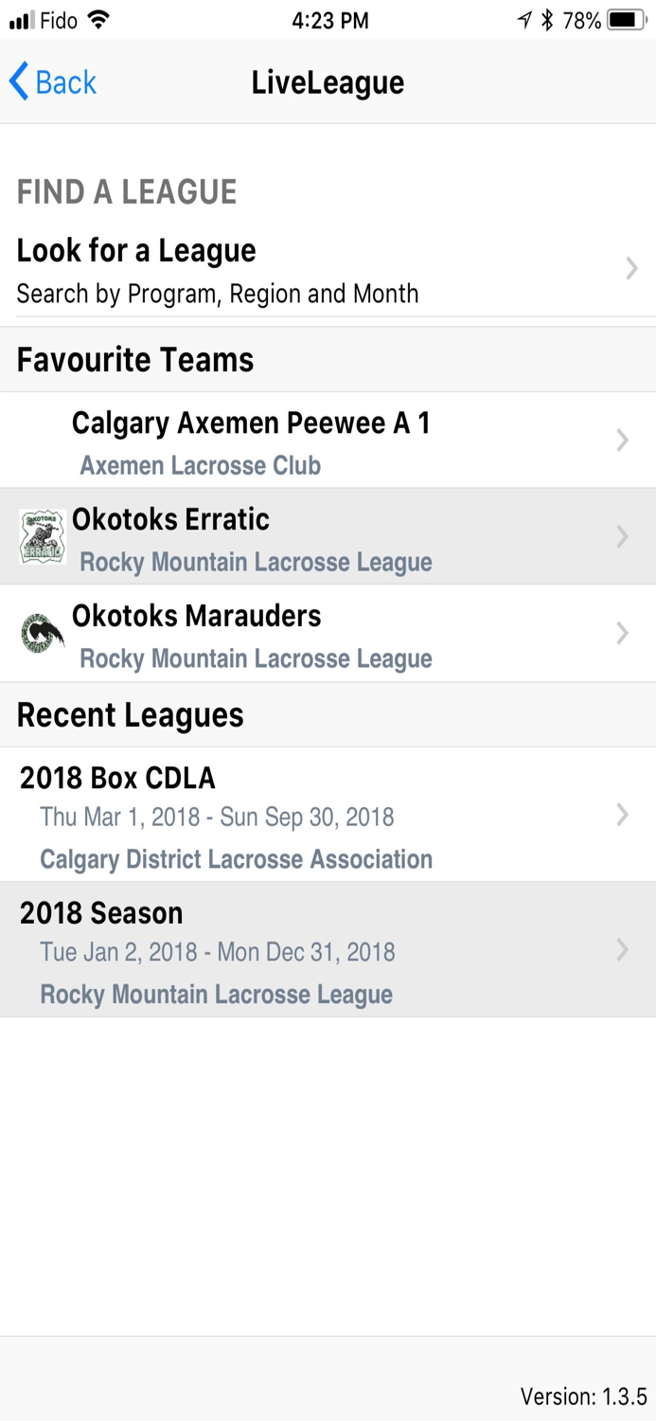Expand the 2018 Box CDLA chevron
656x1421 pixels.
[x=621, y=816]
